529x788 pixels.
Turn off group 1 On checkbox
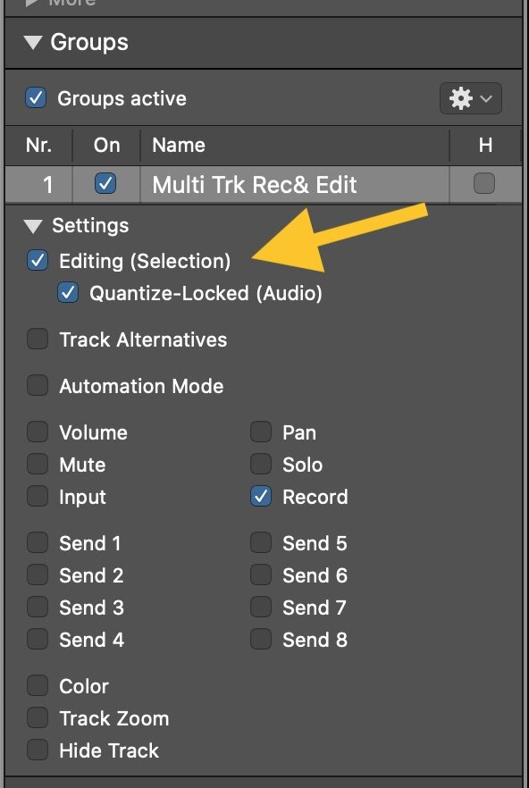[x=105, y=184]
